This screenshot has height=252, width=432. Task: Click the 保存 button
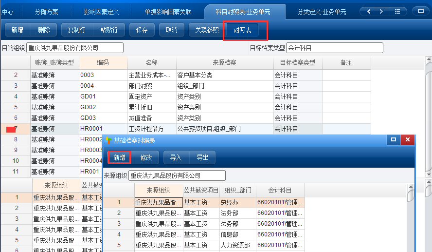(142, 30)
